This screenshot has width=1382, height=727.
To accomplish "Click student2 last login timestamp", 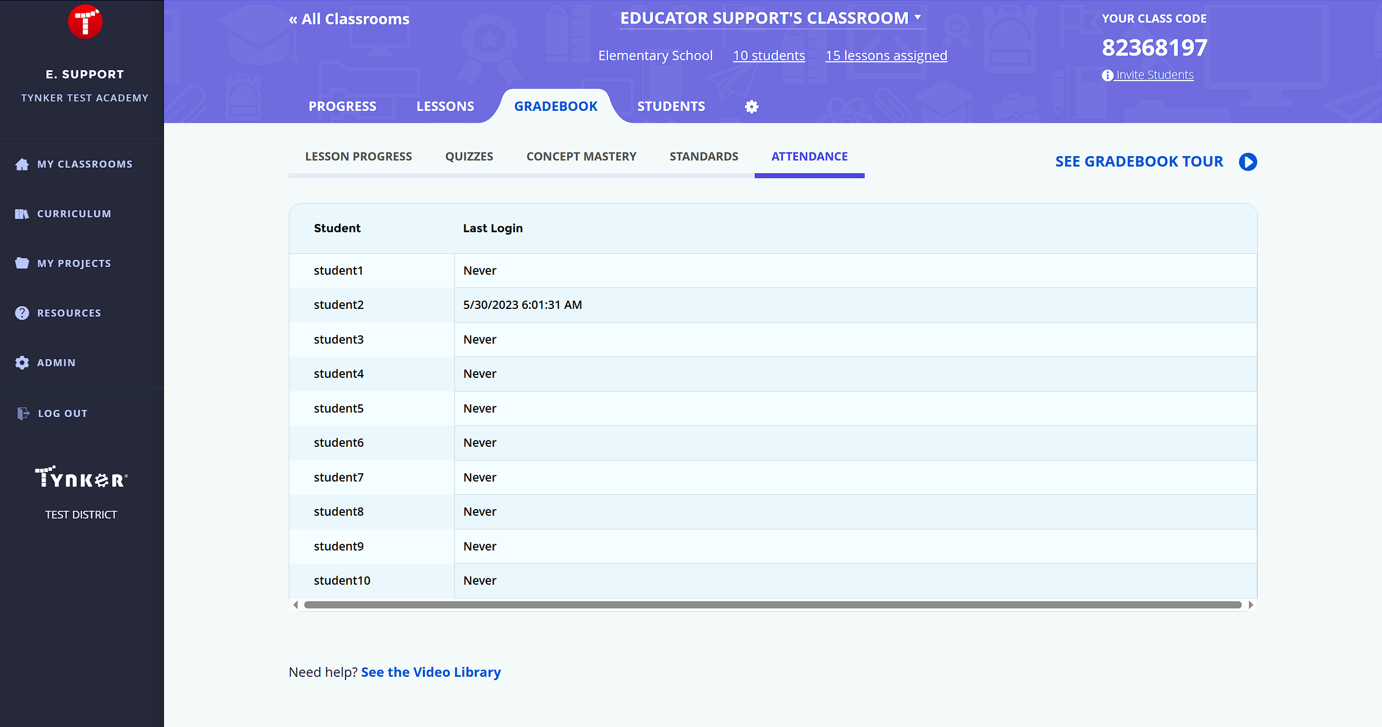I will point(522,305).
